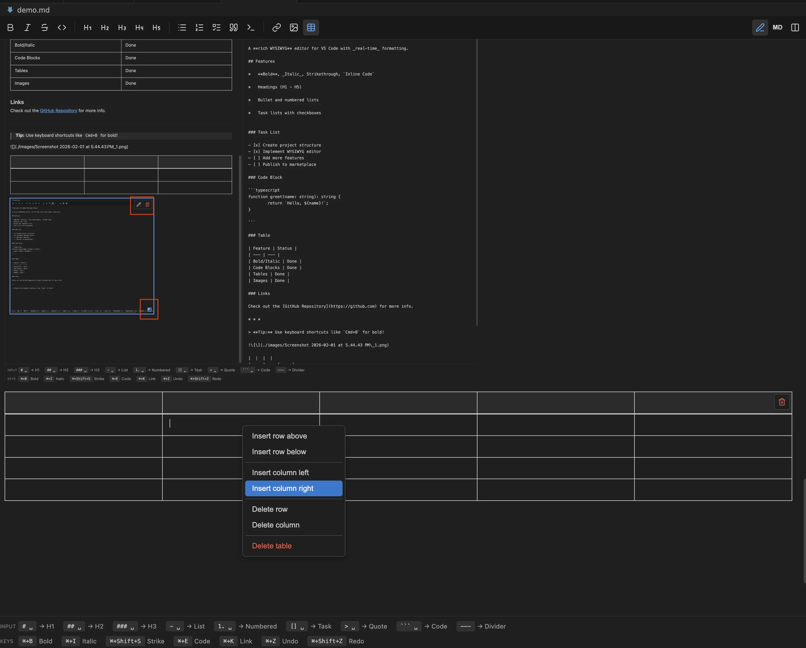Image resolution: width=806 pixels, height=648 pixels.
Task: Insert a task list checkbox icon
Action: click(x=216, y=27)
